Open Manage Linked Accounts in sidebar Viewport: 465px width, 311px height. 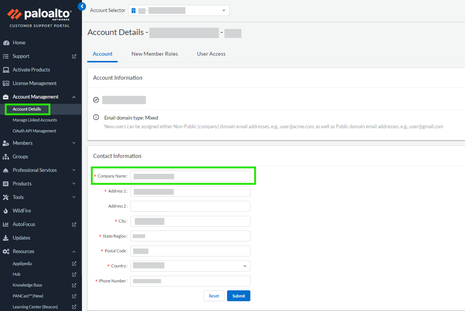coord(35,120)
